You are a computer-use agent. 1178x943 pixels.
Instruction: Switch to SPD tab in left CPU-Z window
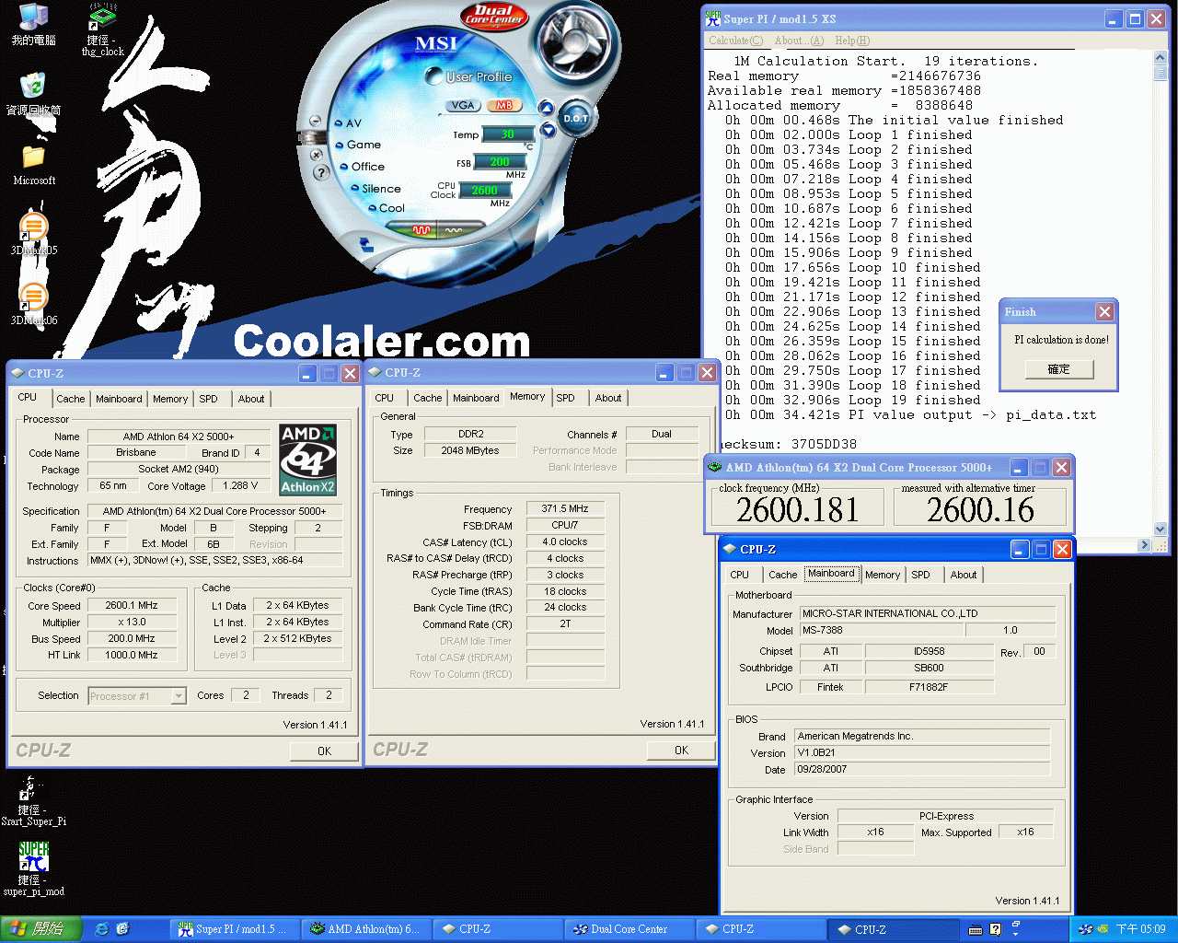tap(209, 399)
